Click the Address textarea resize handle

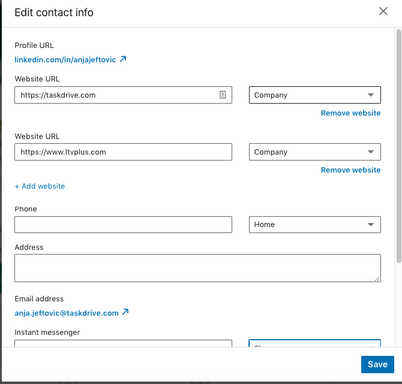(377, 279)
